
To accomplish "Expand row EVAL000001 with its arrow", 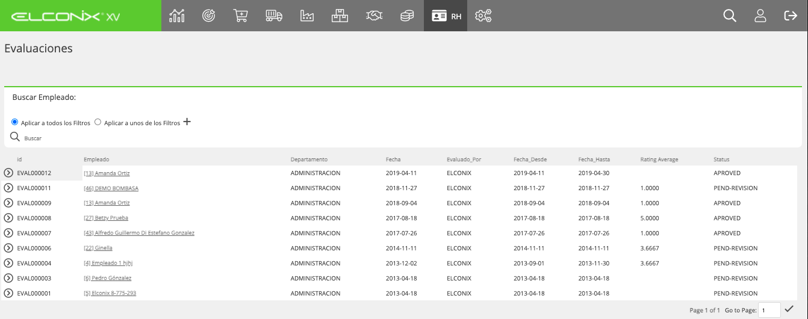I will (8, 293).
